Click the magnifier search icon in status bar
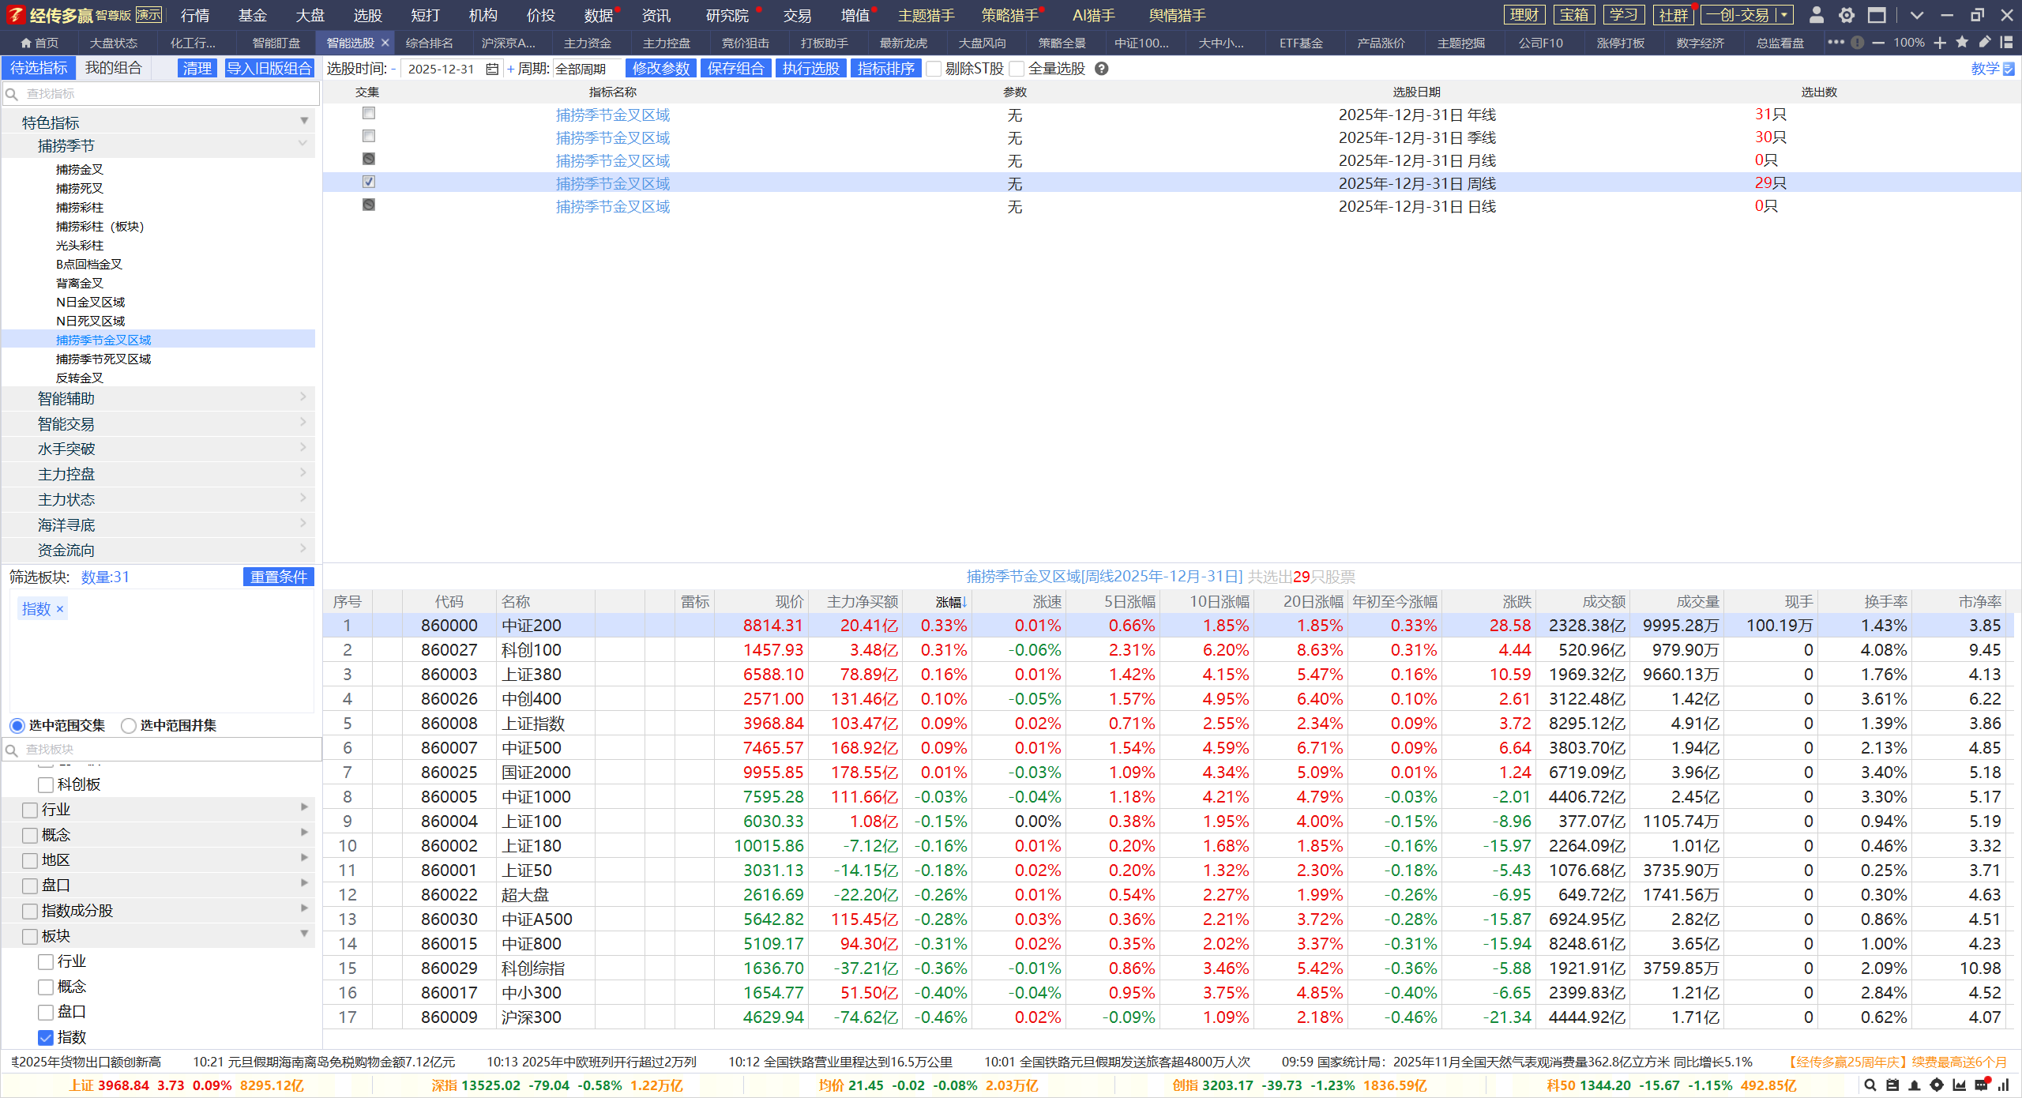Screen dimensions: 2022x1098 1870,1085
